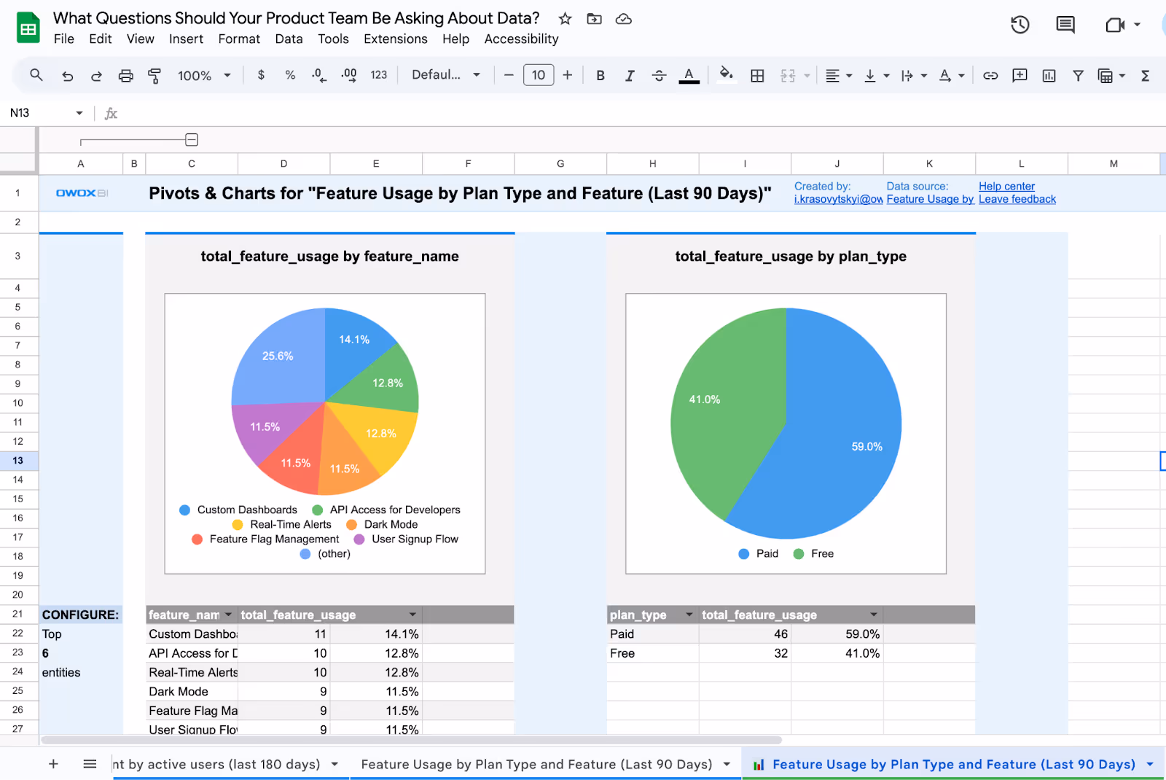
Task: Open the Help center link
Action: point(1006,187)
